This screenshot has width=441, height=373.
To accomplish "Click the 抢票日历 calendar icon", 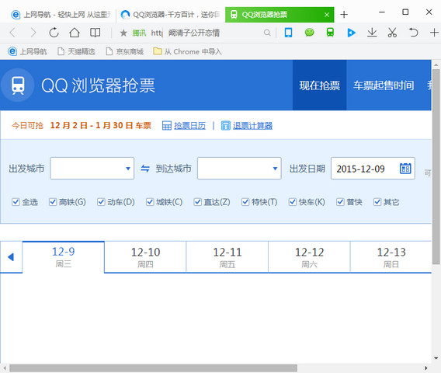I will coord(167,126).
